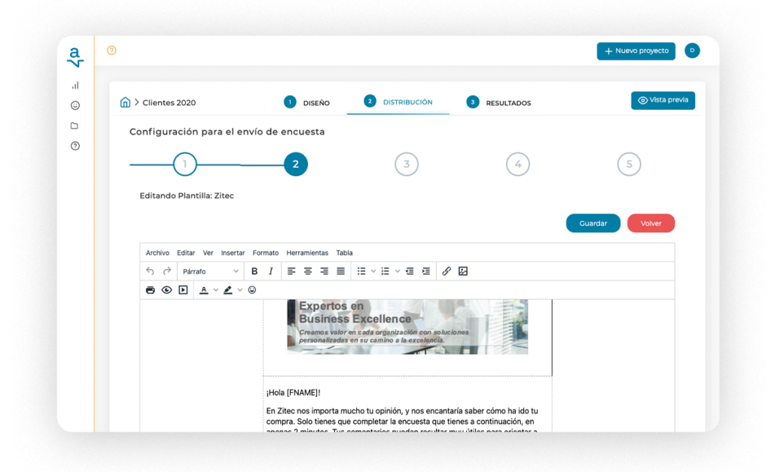The width and height of the screenshot is (771, 472).
Task: Click the print icon in the editor toolbar
Action: [150, 289]
